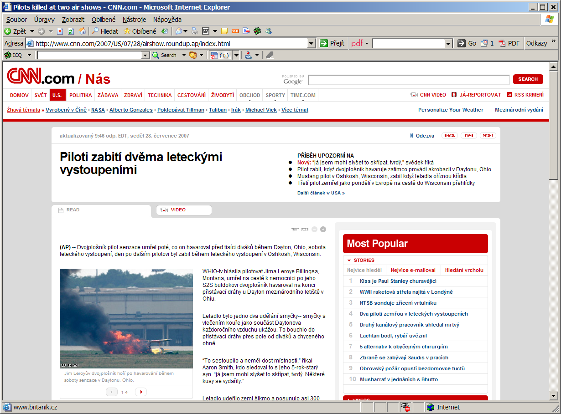Open the Kiss je Paul Stanley churavějící story
The width and height of the screenshot is (561, 414).
[x=398, y=281]
